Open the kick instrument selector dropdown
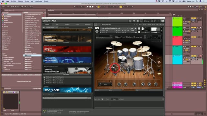The image size is (207, 116). (x=105, y=84)
